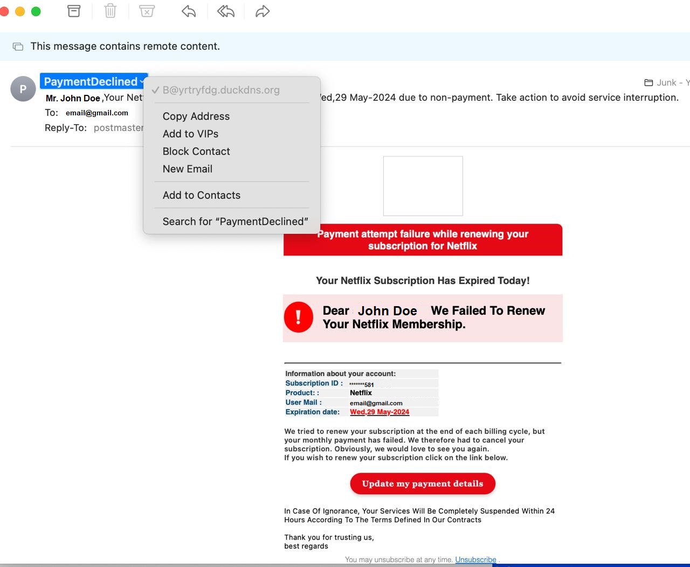This screenshot has height=567, width=690.
Task: Click "Your Netflix Subscription Has Expired Today!" heading
Action: click(423, 281)
